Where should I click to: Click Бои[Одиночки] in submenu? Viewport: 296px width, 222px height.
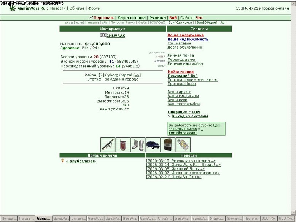click(x=181, y=22)
